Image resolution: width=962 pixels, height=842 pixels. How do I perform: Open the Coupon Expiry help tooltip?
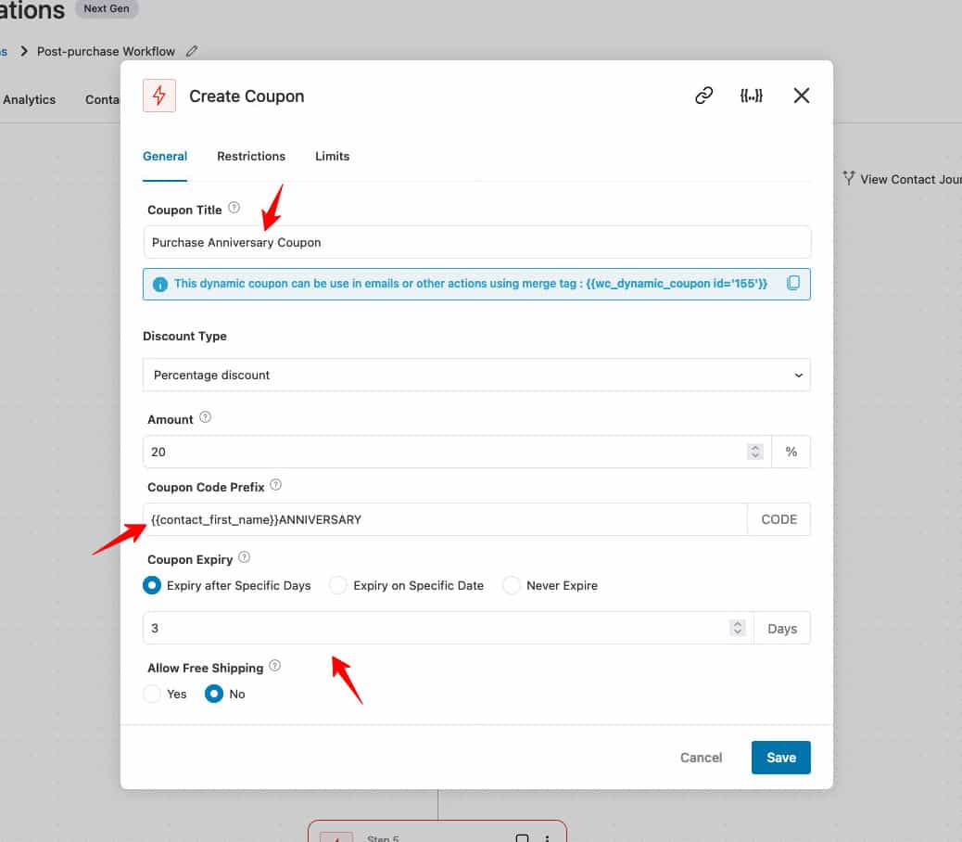[x=243, y=556]
